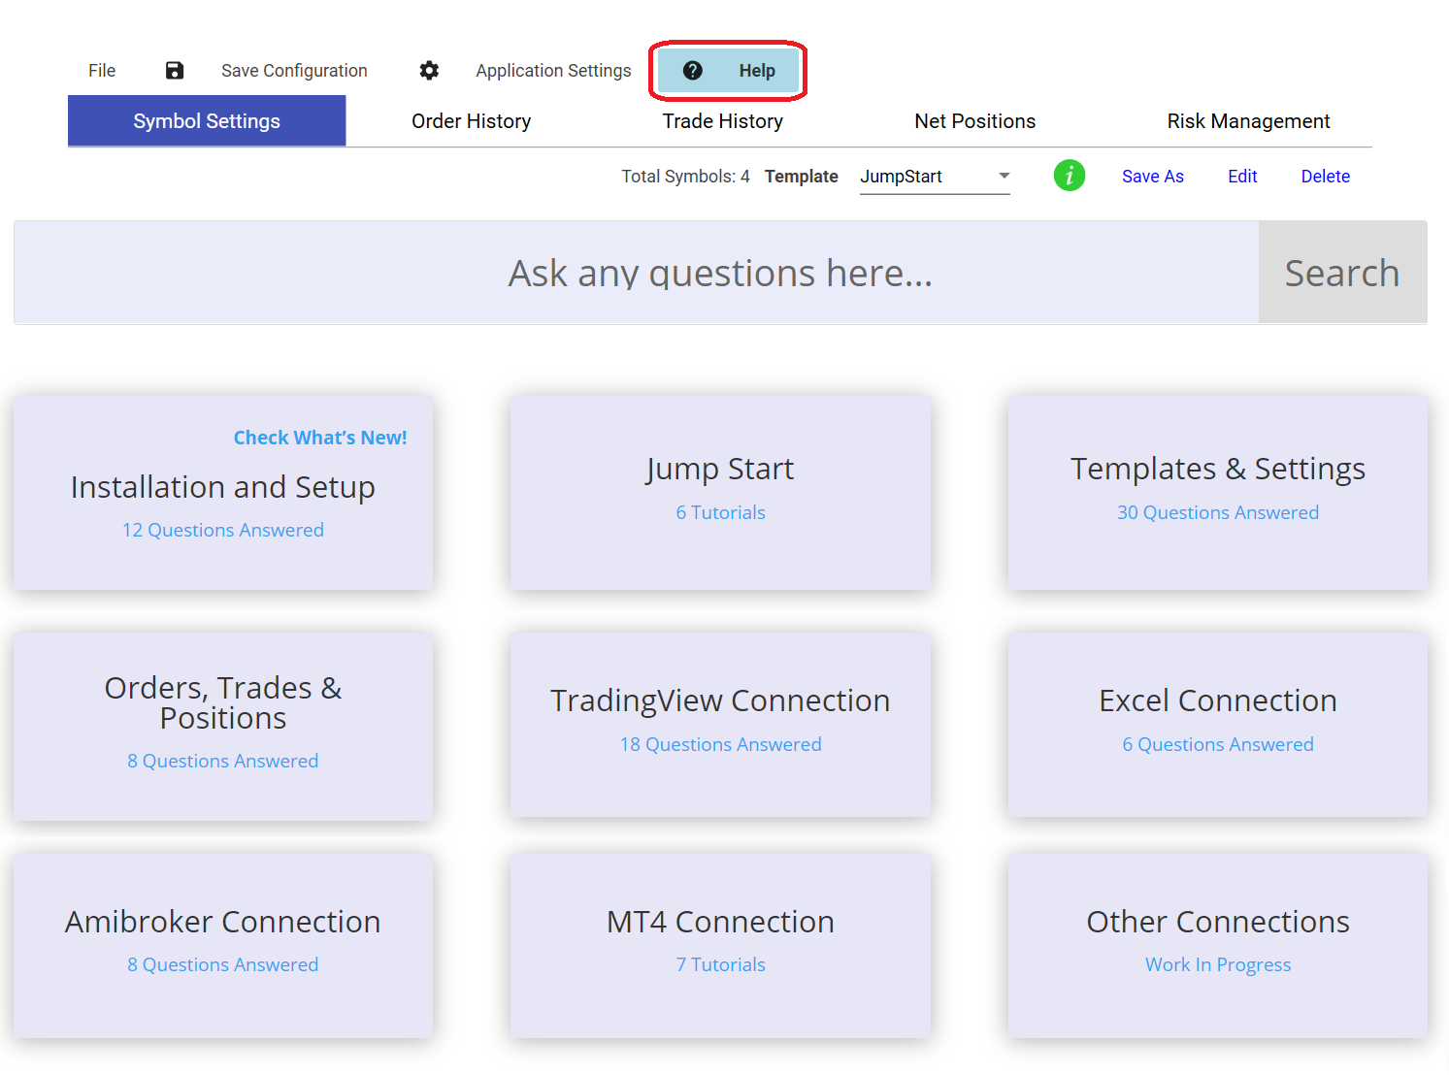Open the Check What's New link

(319, 438)
